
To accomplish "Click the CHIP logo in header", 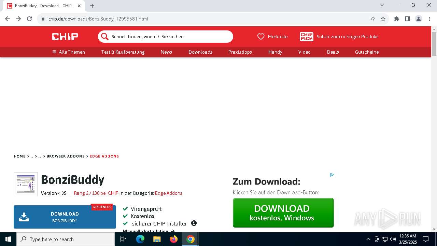I will click(x=65, y=37).
